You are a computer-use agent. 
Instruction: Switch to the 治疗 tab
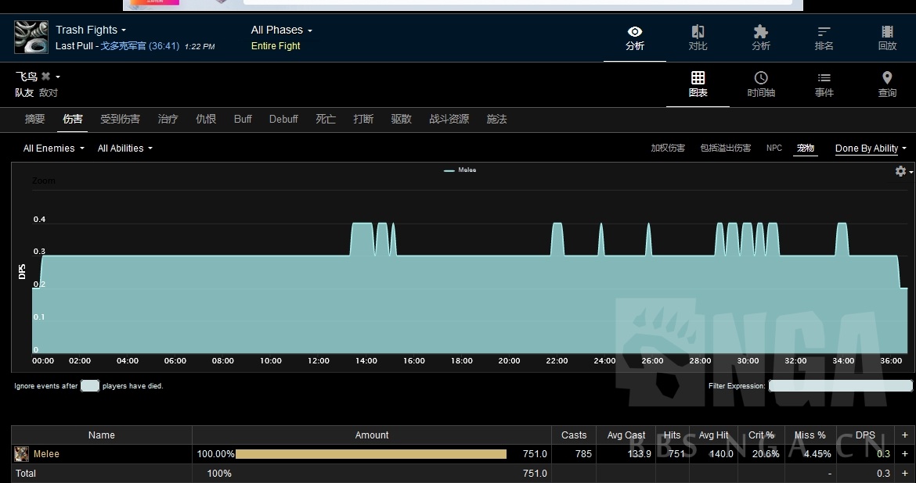coord(168,120)
